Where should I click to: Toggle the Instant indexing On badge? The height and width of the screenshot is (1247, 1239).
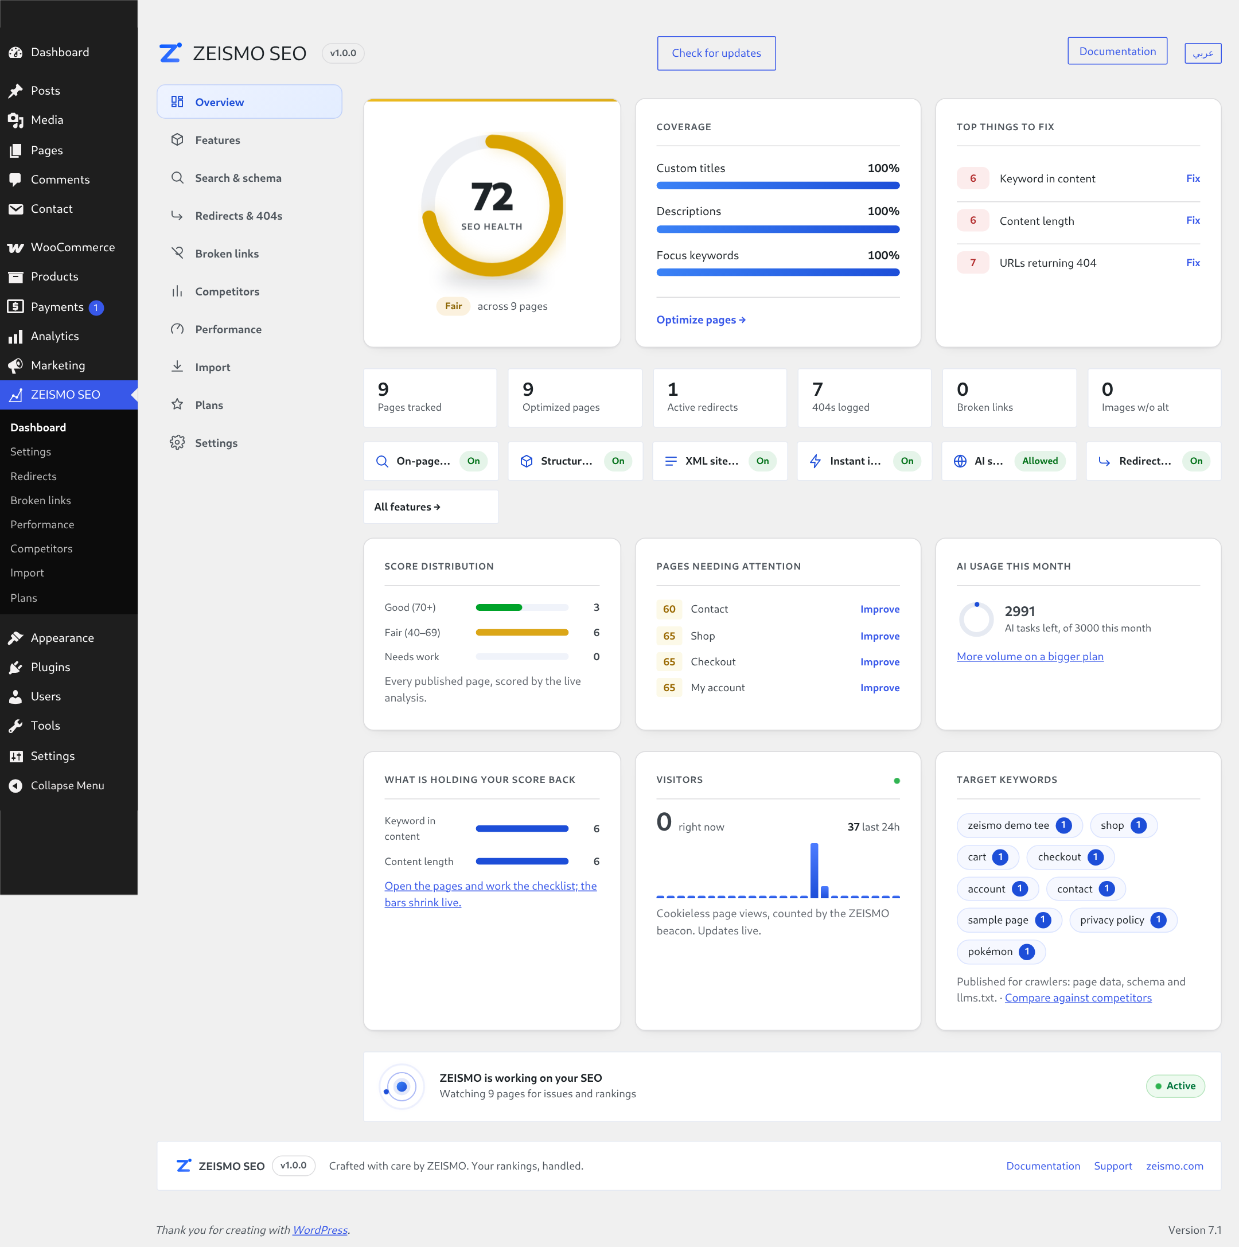click(x=907, y=461)
